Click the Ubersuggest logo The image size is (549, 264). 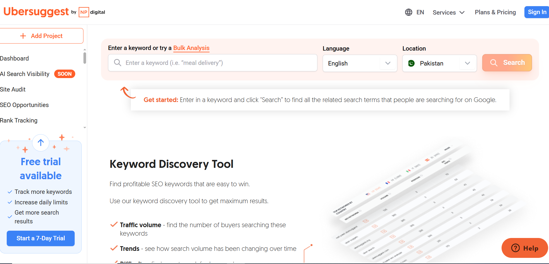pyautogui.click(x=36, y=12)
